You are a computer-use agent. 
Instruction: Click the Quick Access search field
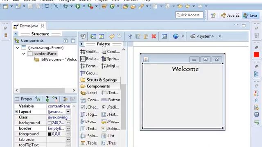point(189,15)
